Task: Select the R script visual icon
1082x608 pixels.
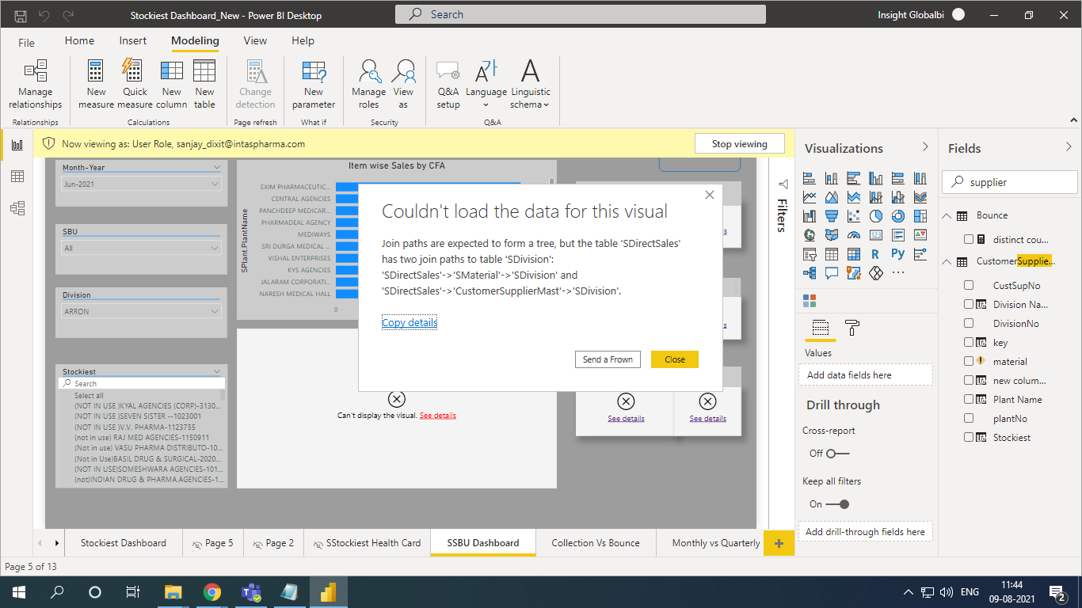Action: (x=875, y=254)
